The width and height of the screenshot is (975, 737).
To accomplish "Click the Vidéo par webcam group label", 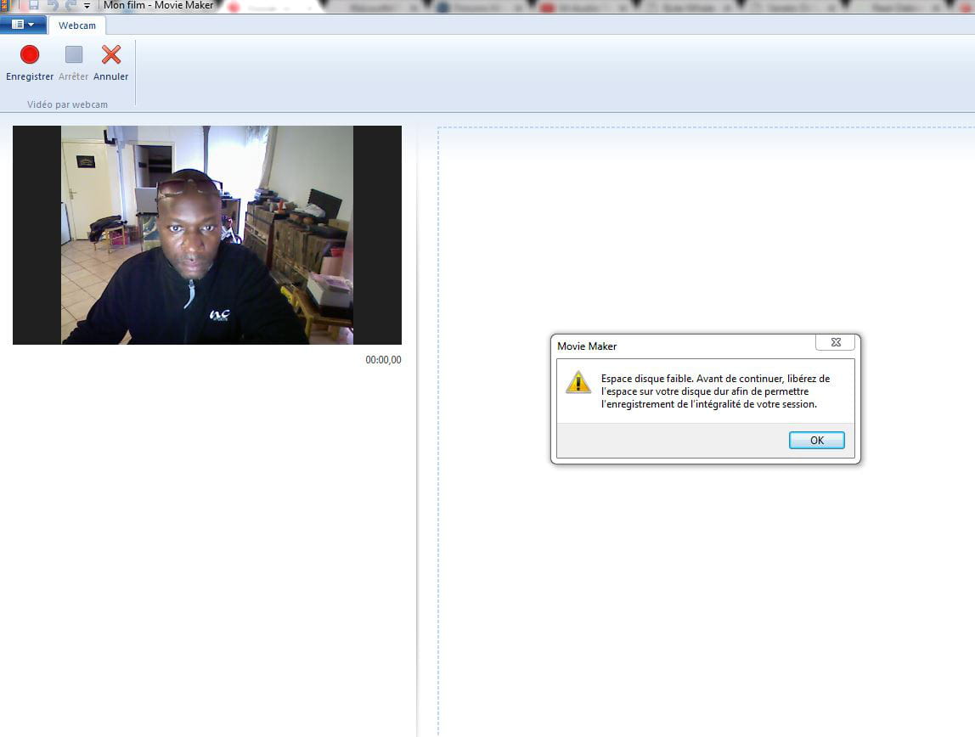I will pyautogui.click(x=67, y=104).
